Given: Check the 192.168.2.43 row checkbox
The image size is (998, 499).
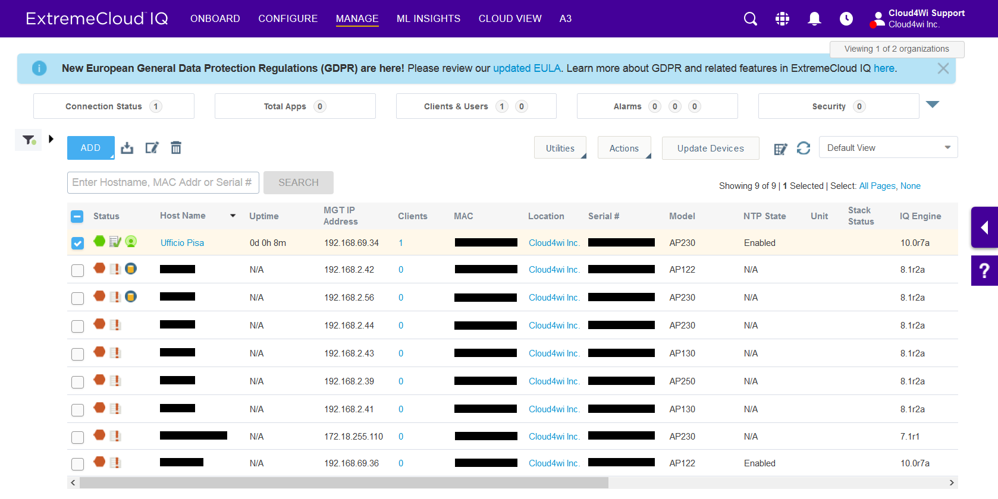Looking at the screenshot, I should coord(77,354).
